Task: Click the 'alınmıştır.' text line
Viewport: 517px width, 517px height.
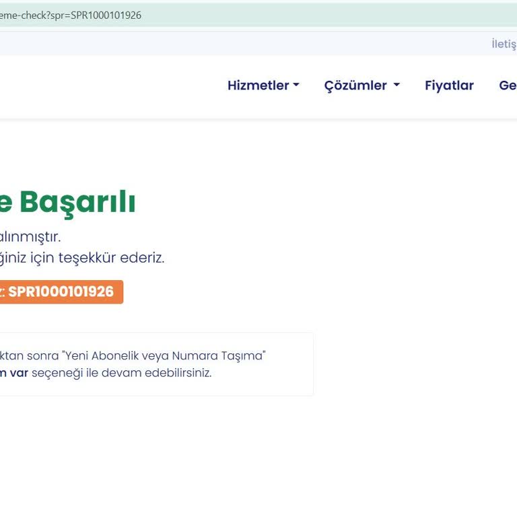Action: 30,237
